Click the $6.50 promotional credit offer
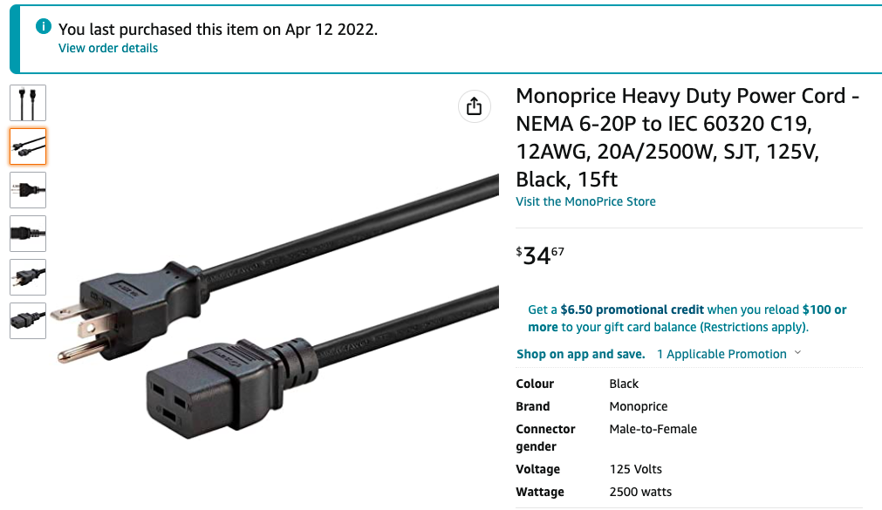 pos(632,309)
